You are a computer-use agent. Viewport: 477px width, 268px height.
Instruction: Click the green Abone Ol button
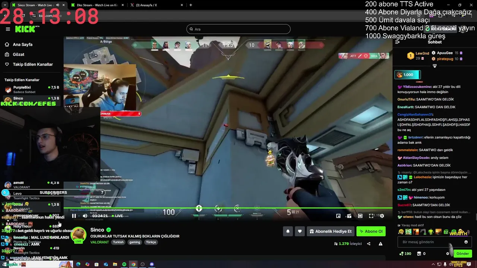(x=371, y=231)
